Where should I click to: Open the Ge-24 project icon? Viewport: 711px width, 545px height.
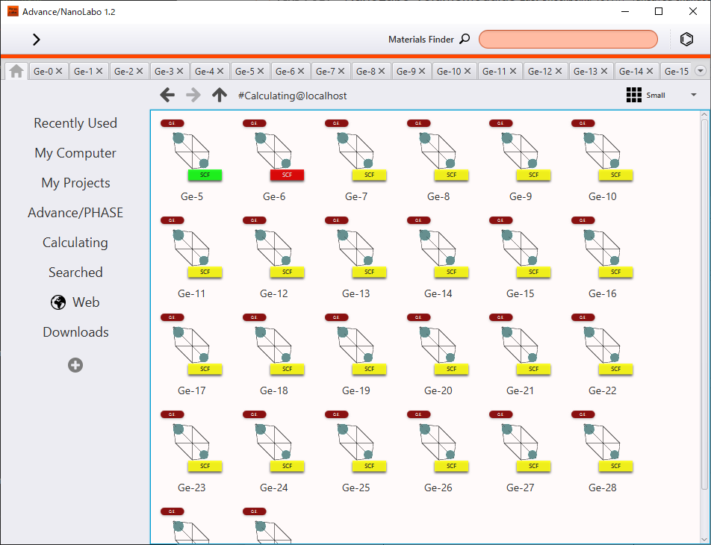tap(273, 442)
